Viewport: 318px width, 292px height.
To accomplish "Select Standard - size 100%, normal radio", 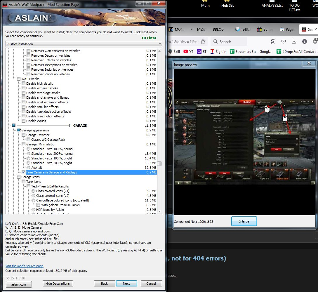I will (x=28, y=149).
